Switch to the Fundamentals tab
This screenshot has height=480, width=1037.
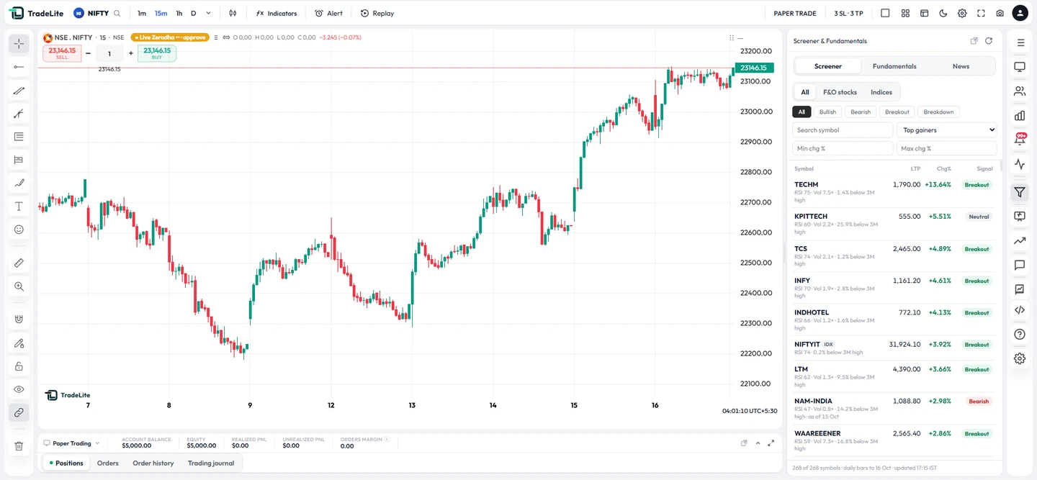894,66
